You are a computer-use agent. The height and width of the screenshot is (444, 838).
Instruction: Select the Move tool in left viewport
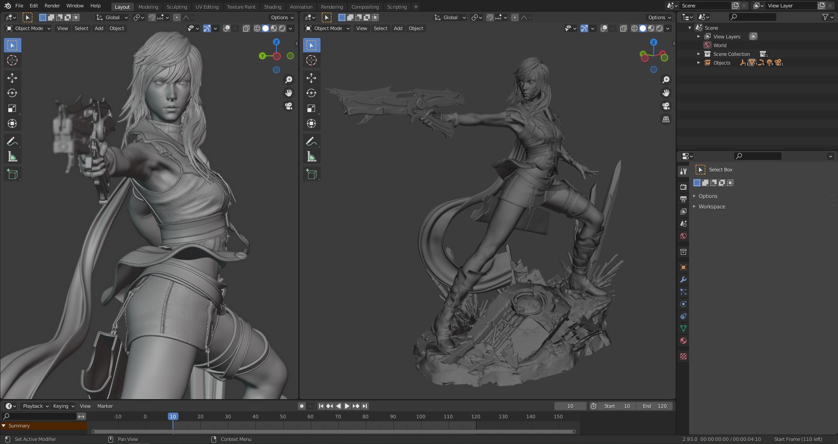click(12, 78)
